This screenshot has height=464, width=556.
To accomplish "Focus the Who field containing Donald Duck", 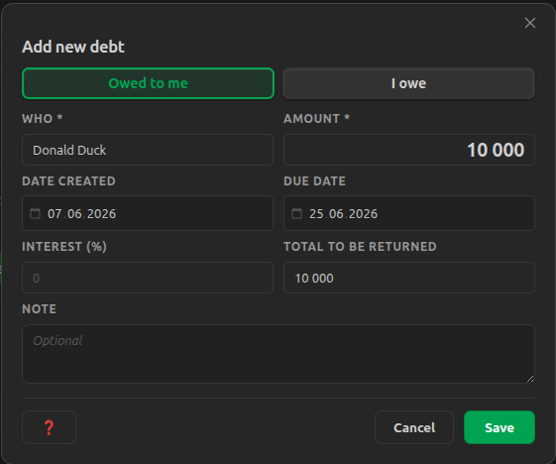I will pyautogui.click(x=148, y=150).
